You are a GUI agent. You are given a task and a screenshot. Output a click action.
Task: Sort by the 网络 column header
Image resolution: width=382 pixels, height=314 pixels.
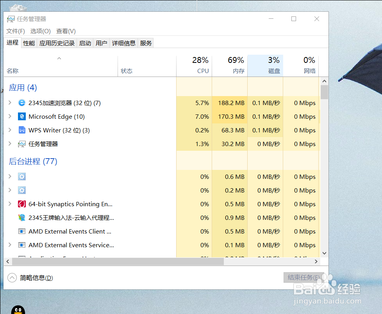[x=301, y=66]
